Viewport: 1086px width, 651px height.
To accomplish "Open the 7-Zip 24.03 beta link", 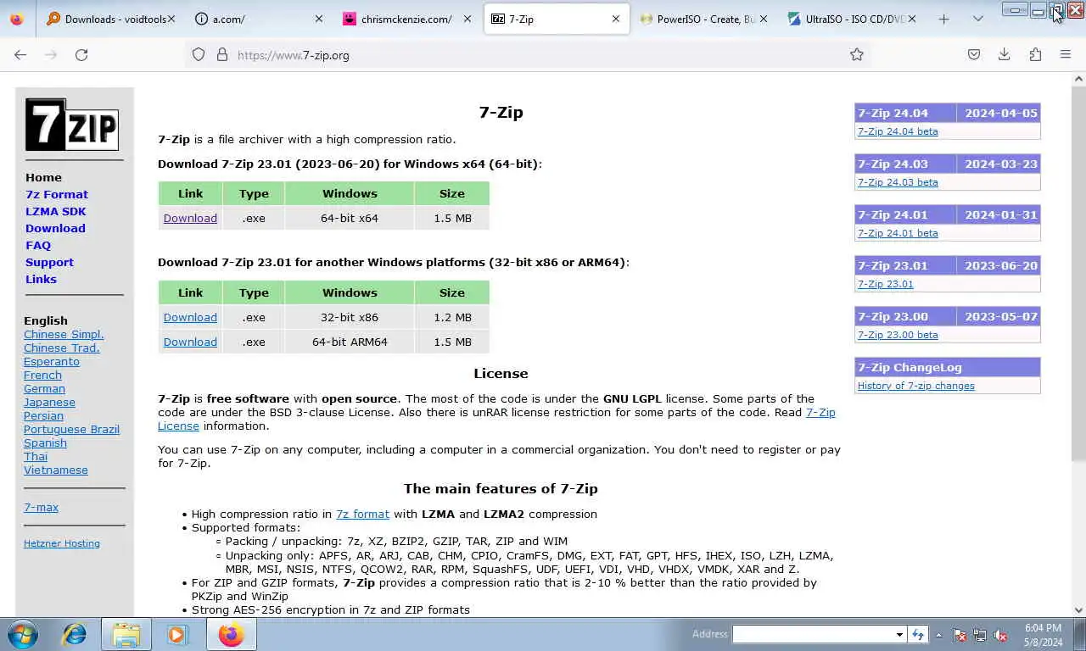I will point(898,182).
